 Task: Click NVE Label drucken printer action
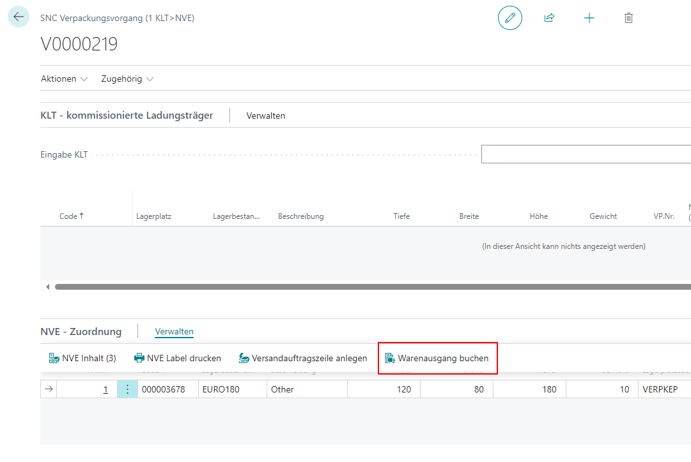[177, 358]
